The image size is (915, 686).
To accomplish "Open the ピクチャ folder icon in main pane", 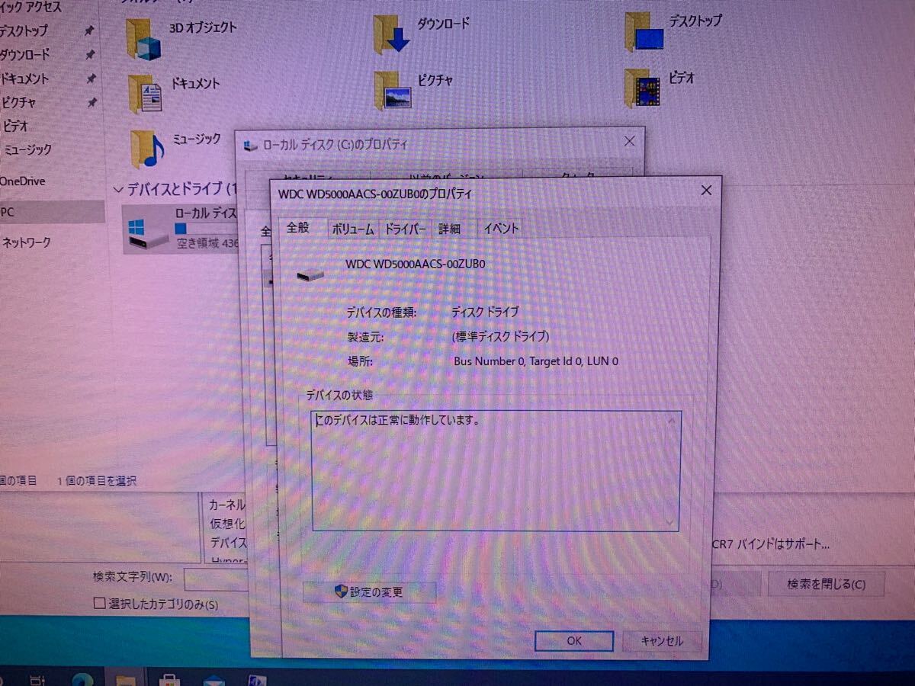I will (x=393, y=90).
